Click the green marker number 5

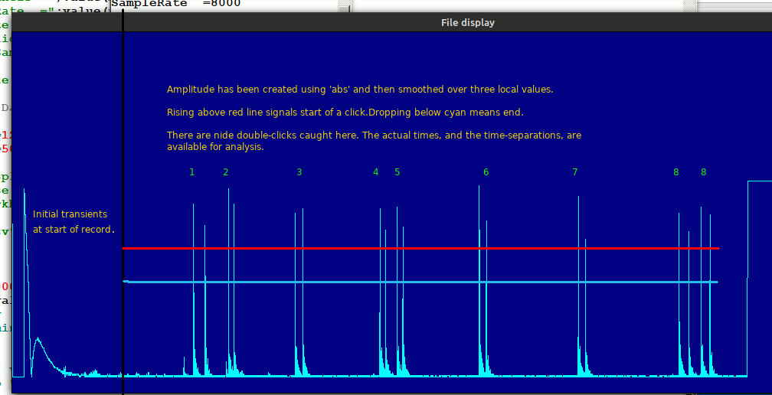397,172
